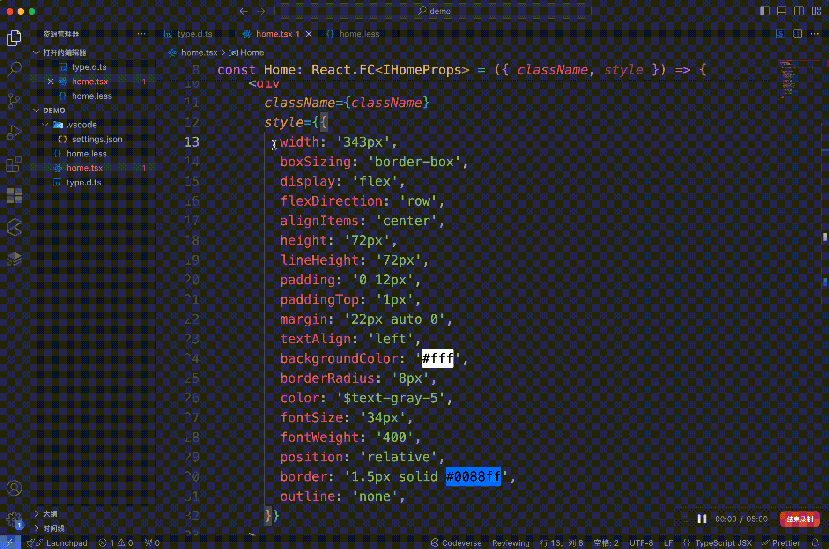Viewport: 829px width, 549px height.
Task: Open the Search panel in the activity bar
Action: (14, 69)
